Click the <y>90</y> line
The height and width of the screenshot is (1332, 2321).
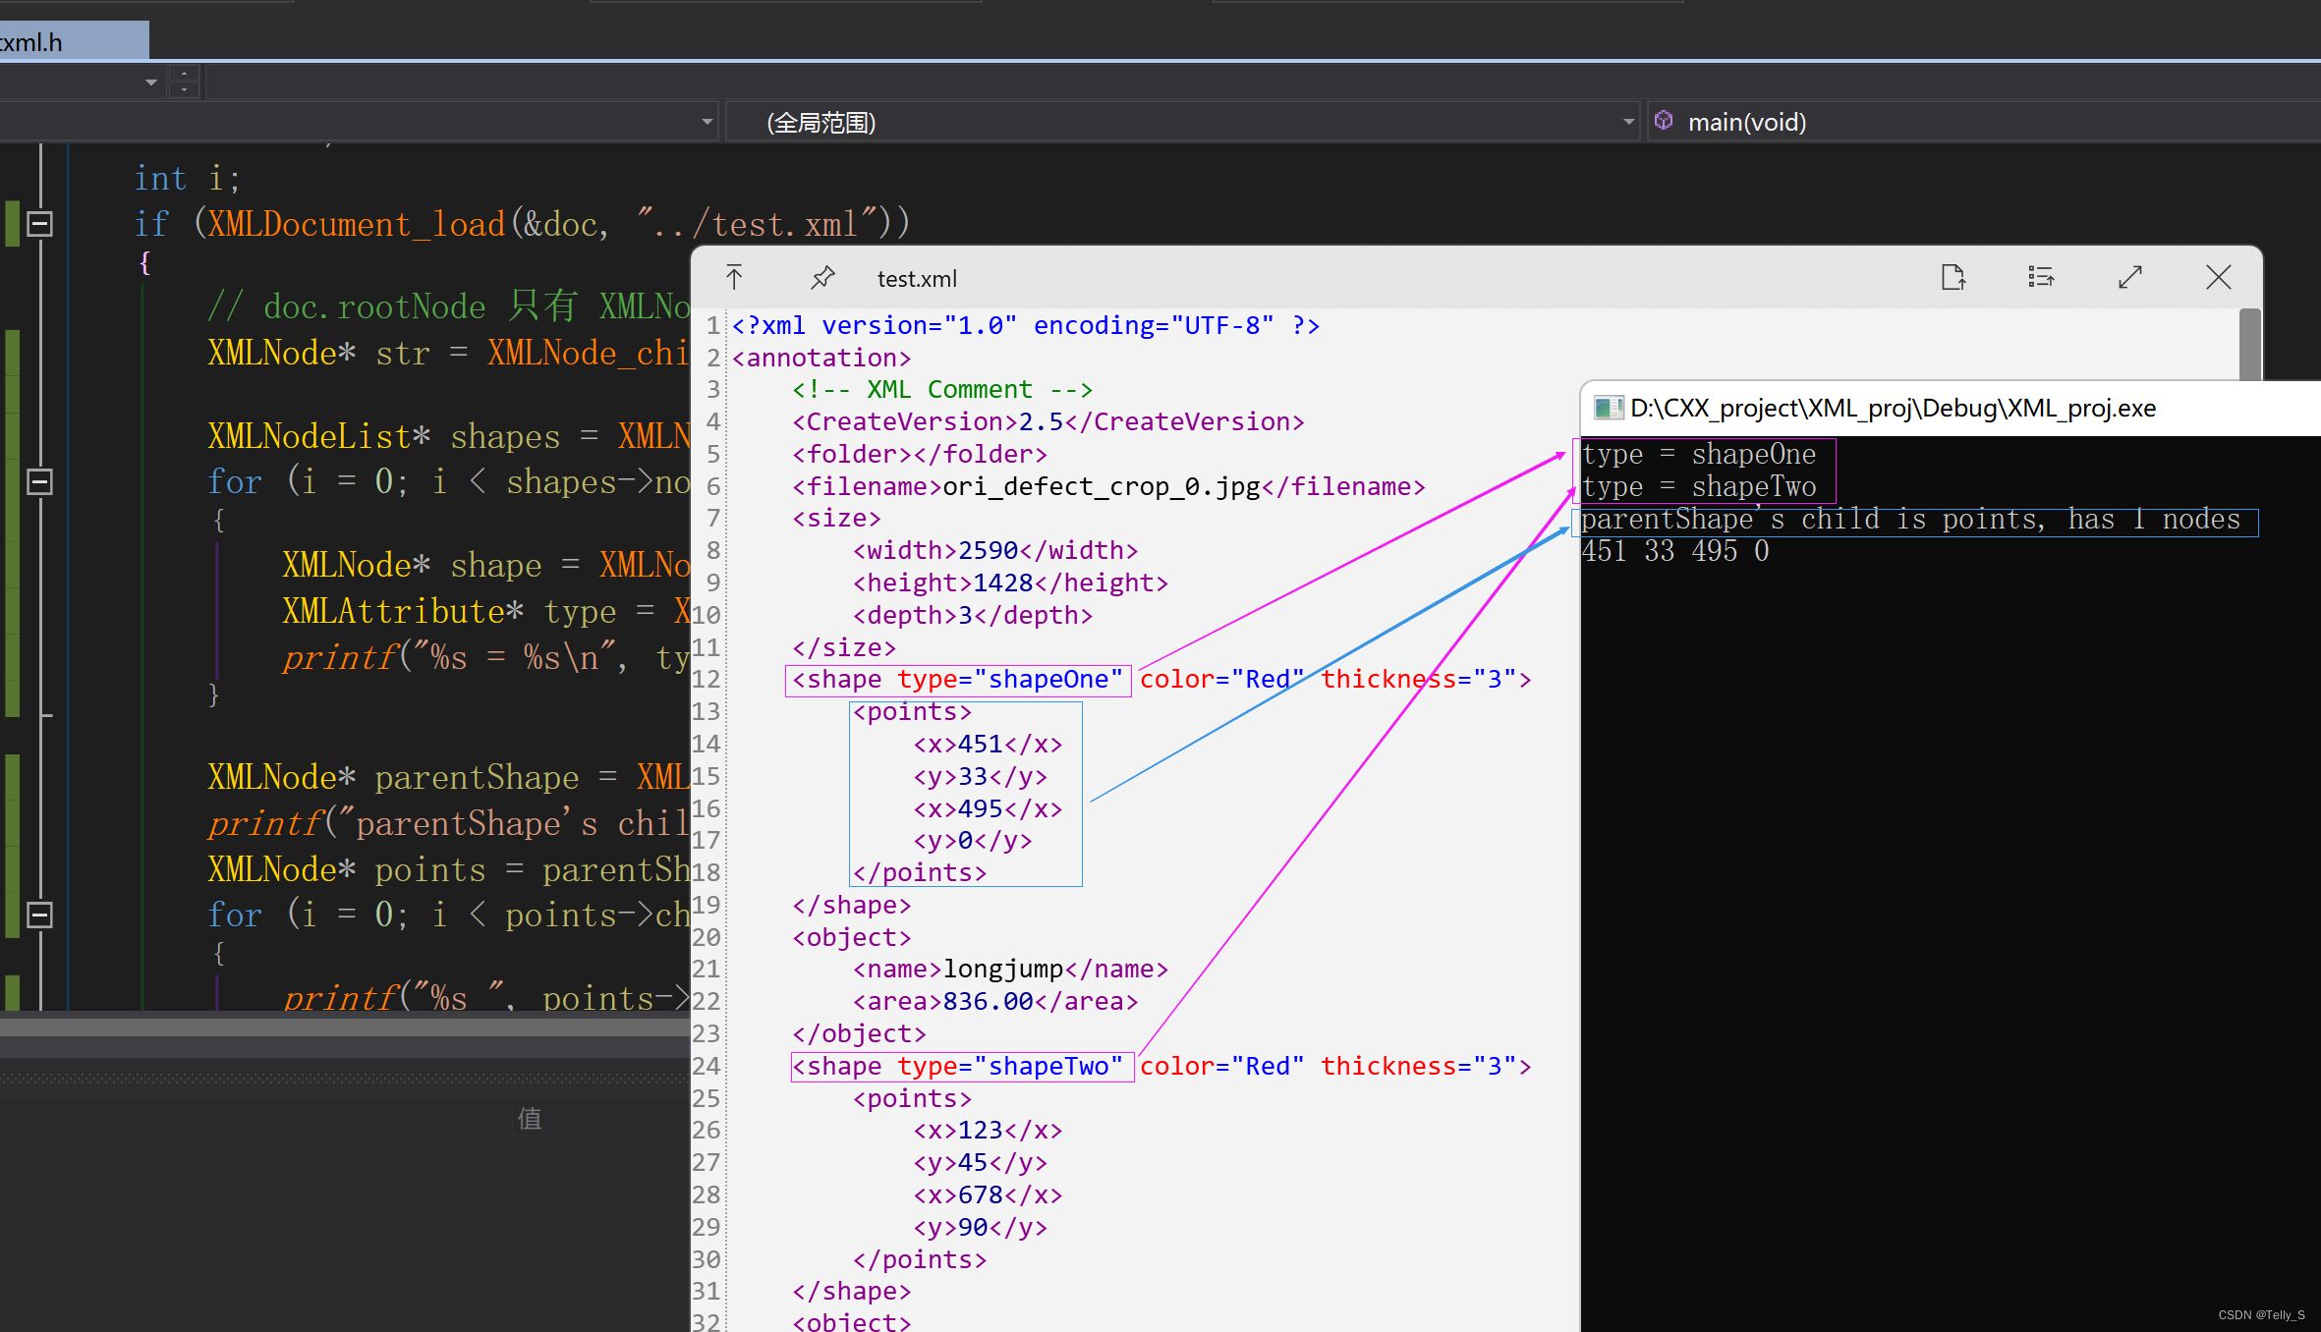(x=981, y=1227)
